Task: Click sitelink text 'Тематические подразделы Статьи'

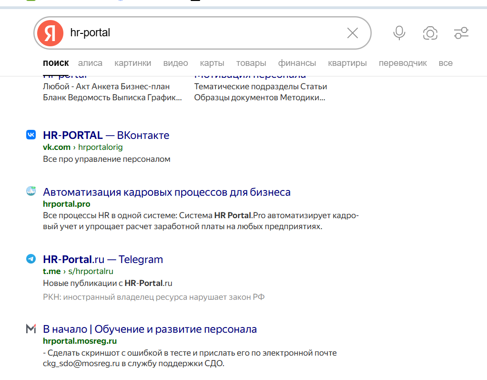Action: pos(261,86)
